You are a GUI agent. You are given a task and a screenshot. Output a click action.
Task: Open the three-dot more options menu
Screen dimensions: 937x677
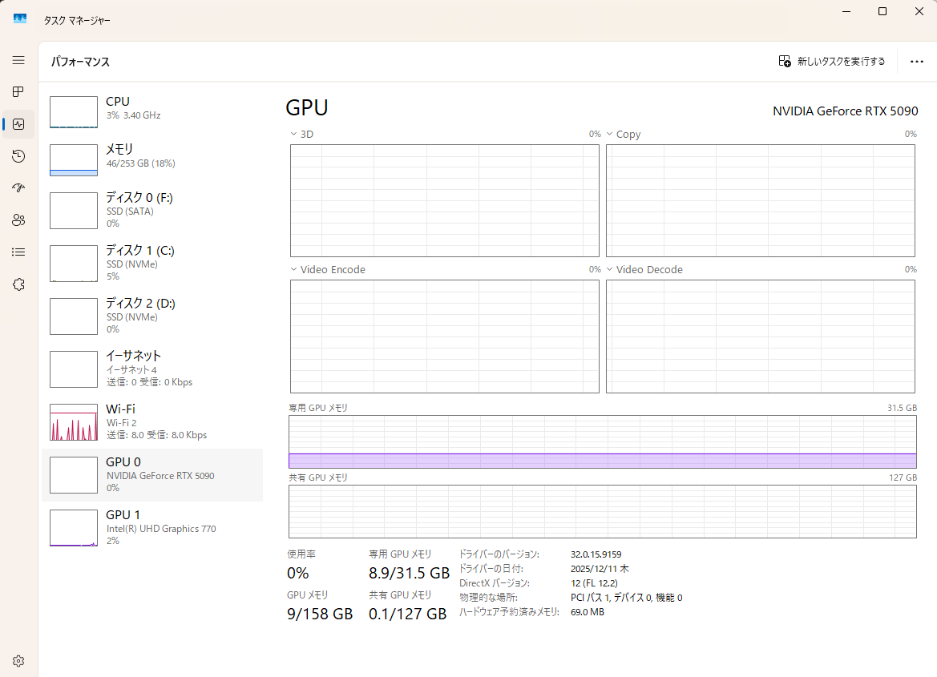917,62
